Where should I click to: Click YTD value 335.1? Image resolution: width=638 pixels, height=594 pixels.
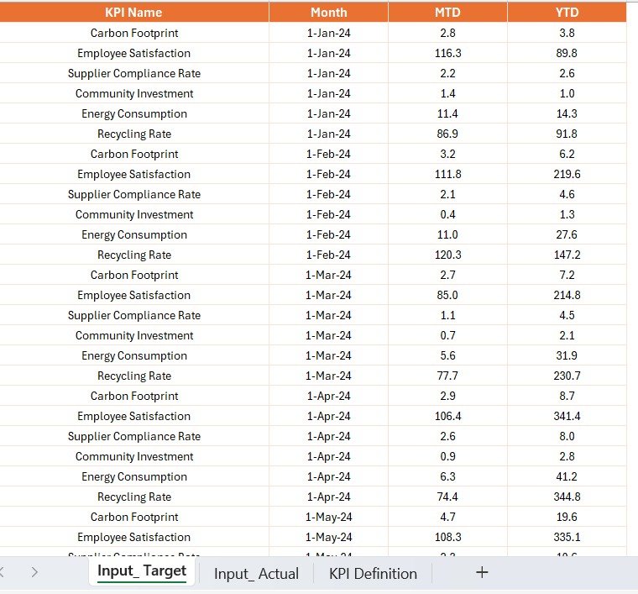567,537
